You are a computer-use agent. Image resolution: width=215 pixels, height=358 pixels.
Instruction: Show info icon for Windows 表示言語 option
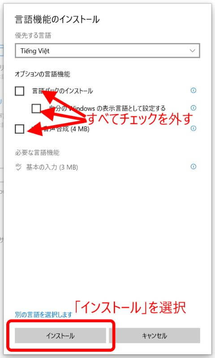[x=193, y=108]
